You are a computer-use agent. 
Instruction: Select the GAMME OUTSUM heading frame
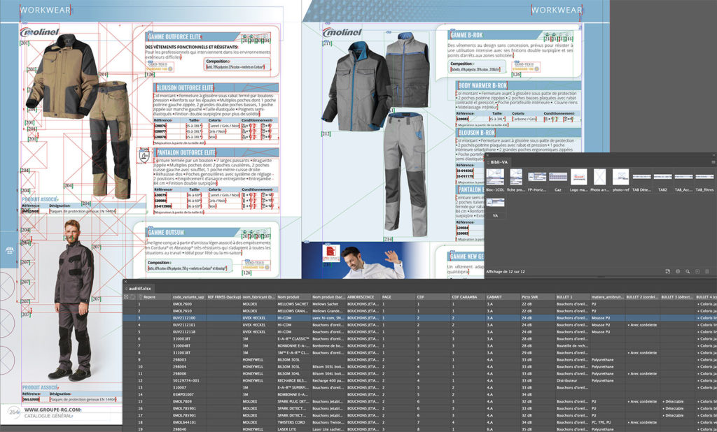coord(193,233)
